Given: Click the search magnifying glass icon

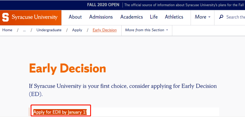Looking at the screenshot, I should (x=221, y=17).
